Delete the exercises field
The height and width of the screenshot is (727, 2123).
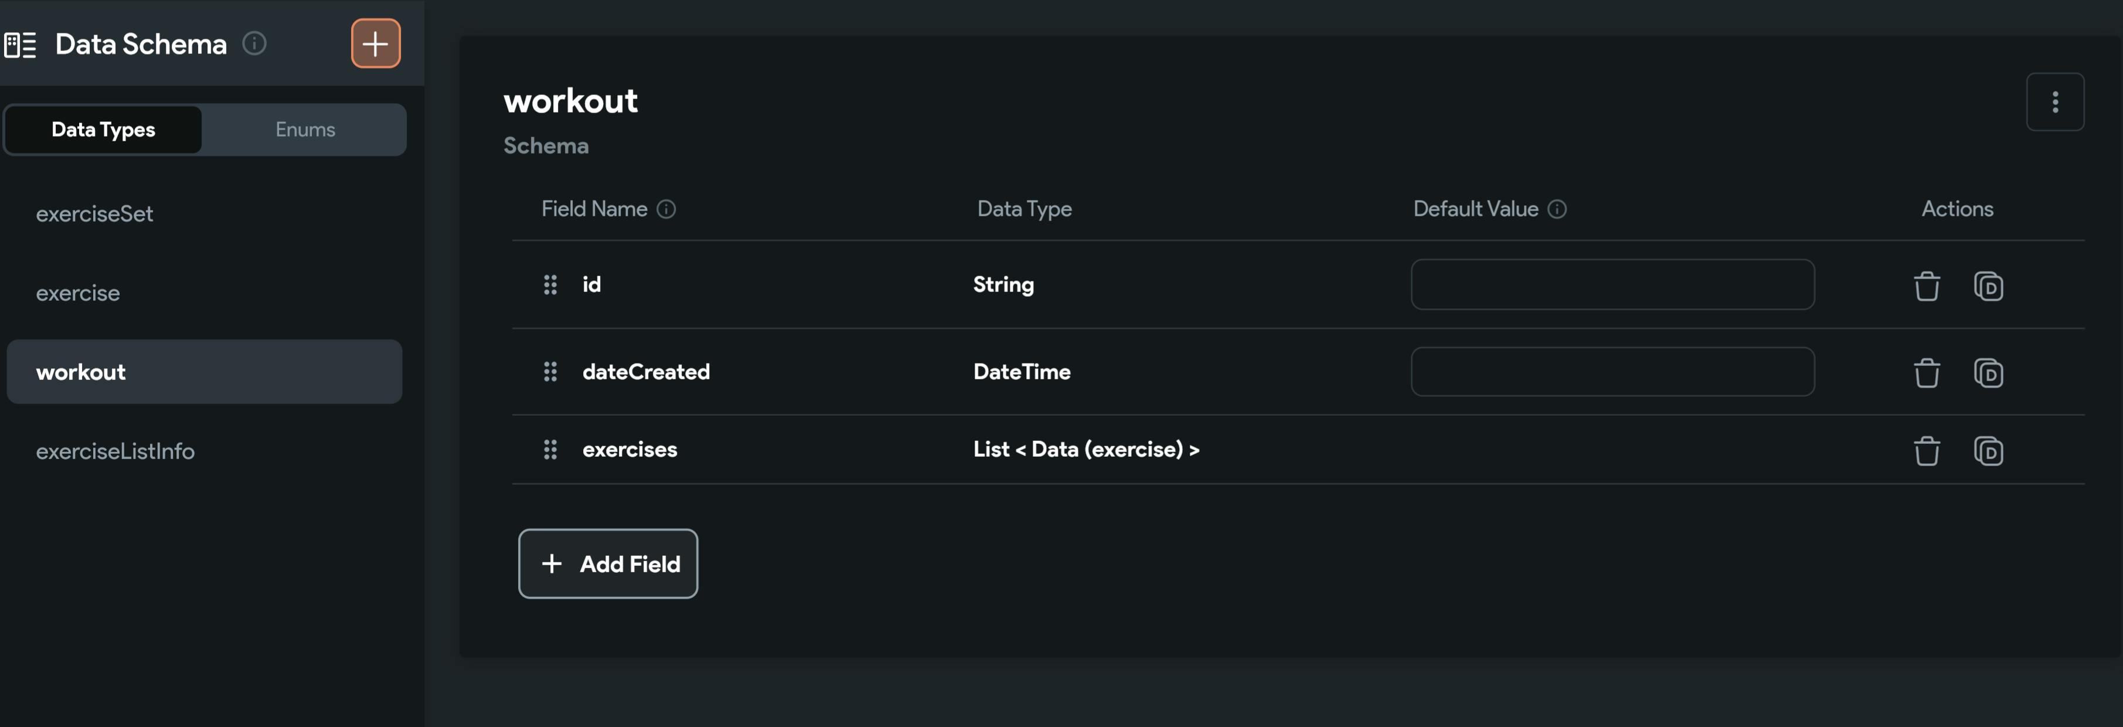[1926, 451]
